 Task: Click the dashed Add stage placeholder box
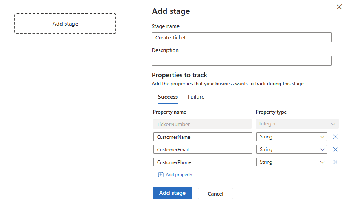(65, 24)
